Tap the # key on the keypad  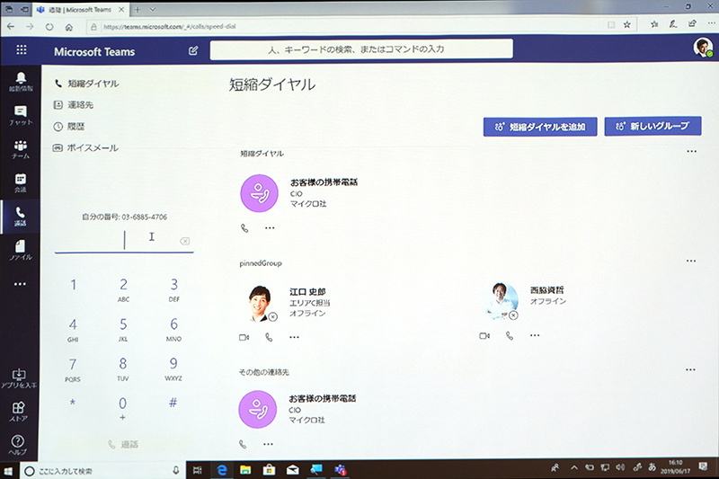click(x=173, y=403)
